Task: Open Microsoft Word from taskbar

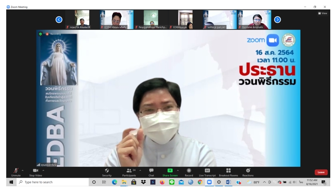Action: [228, 182]
